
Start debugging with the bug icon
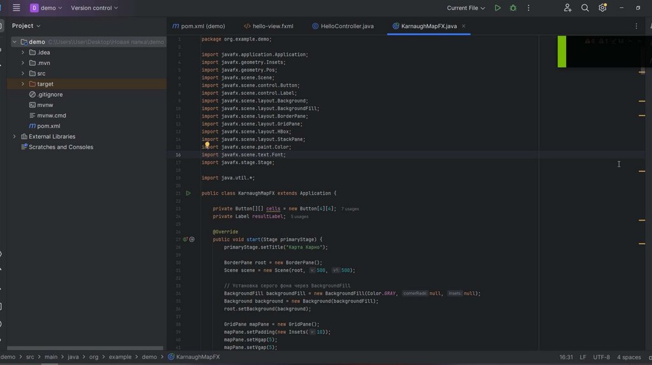coord(513,8)
